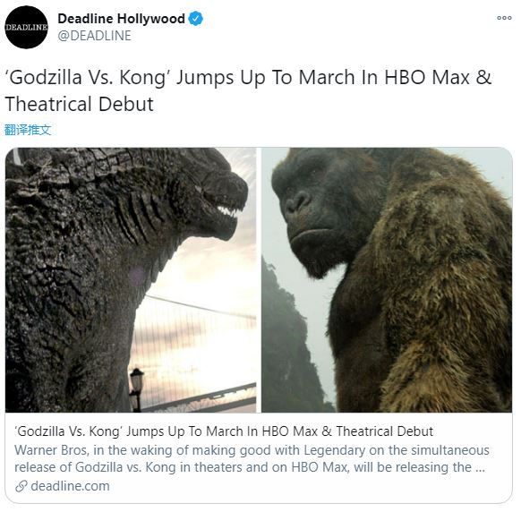Click card description line starting "Warner Bros"
Screen dimensions: 521x512
point(252,450)
